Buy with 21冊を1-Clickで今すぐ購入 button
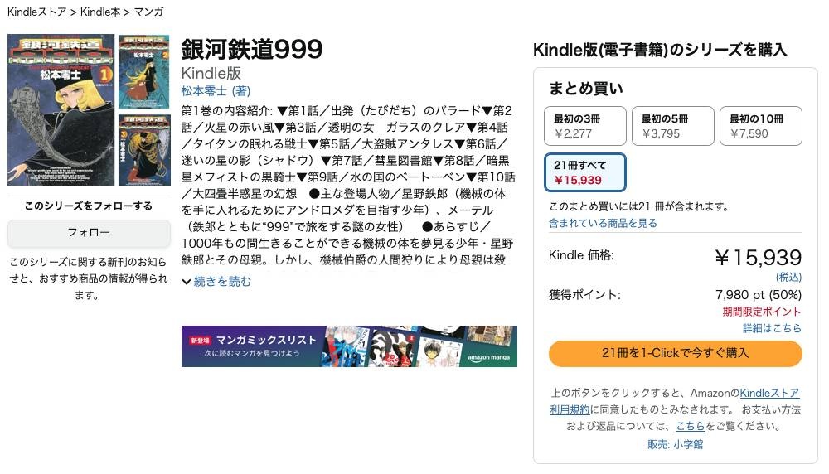 coord(675,353)
